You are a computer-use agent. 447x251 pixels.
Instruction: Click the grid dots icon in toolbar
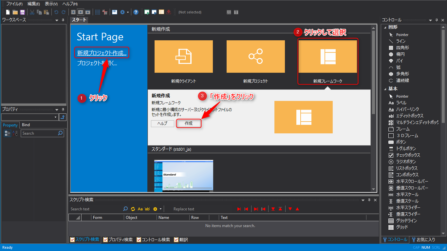98,12
